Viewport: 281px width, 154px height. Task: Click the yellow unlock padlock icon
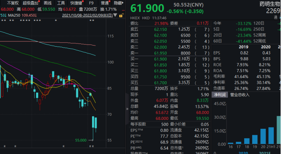point(121,15)
